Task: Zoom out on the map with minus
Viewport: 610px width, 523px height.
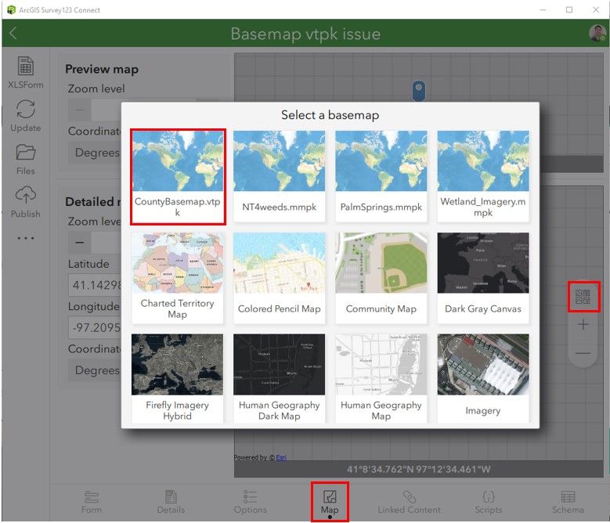Action: [583, 353]
